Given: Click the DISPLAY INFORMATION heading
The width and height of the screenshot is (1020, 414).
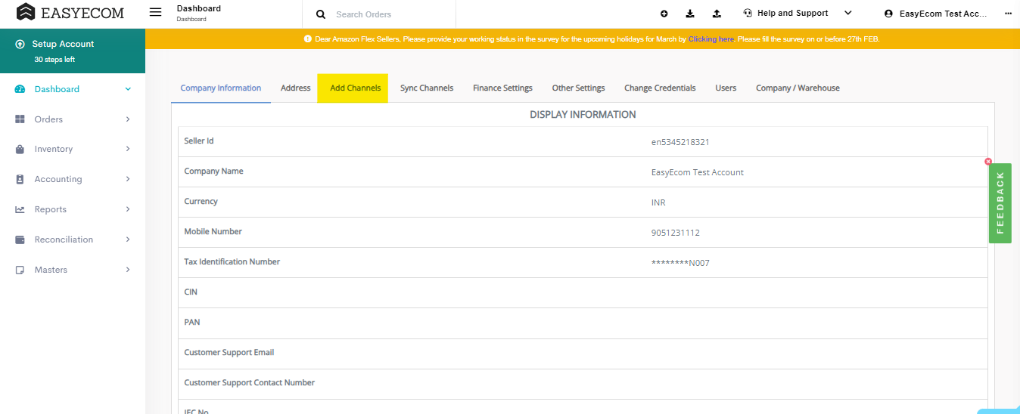Looking at the screenshot, I should [x=583, y=115].
